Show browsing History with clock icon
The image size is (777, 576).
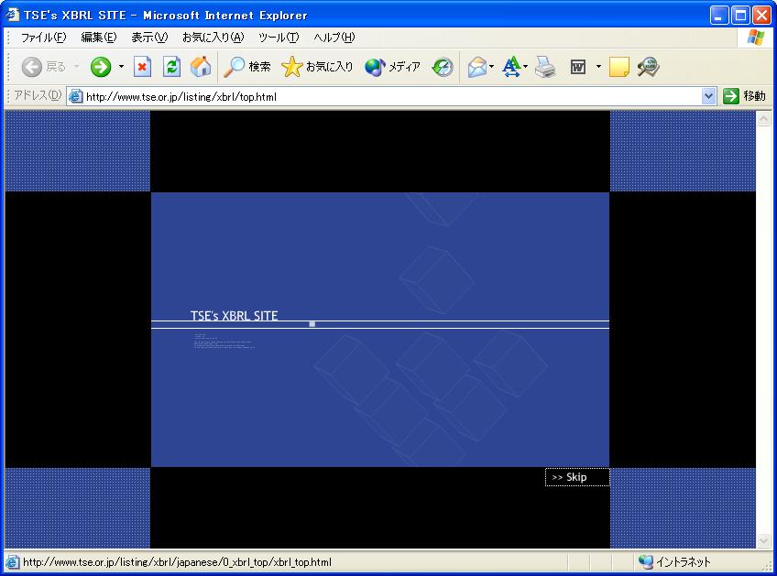click(443, 67)
